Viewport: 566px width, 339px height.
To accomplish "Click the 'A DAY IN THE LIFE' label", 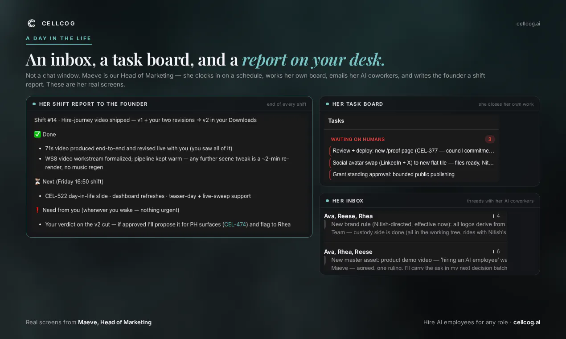I will pos(59,38).
